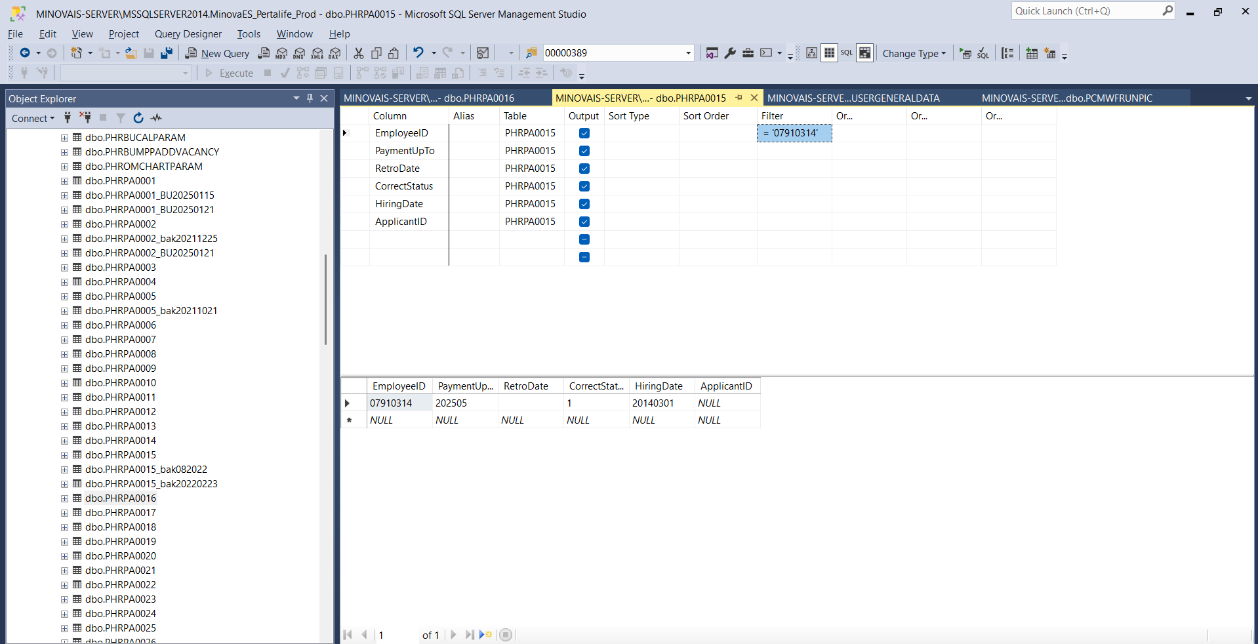Toggle the Results Pane icon

pyautogui.click(x=864, y=53)
